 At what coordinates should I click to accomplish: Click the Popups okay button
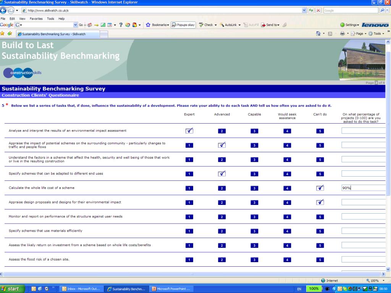click(183, 25)
